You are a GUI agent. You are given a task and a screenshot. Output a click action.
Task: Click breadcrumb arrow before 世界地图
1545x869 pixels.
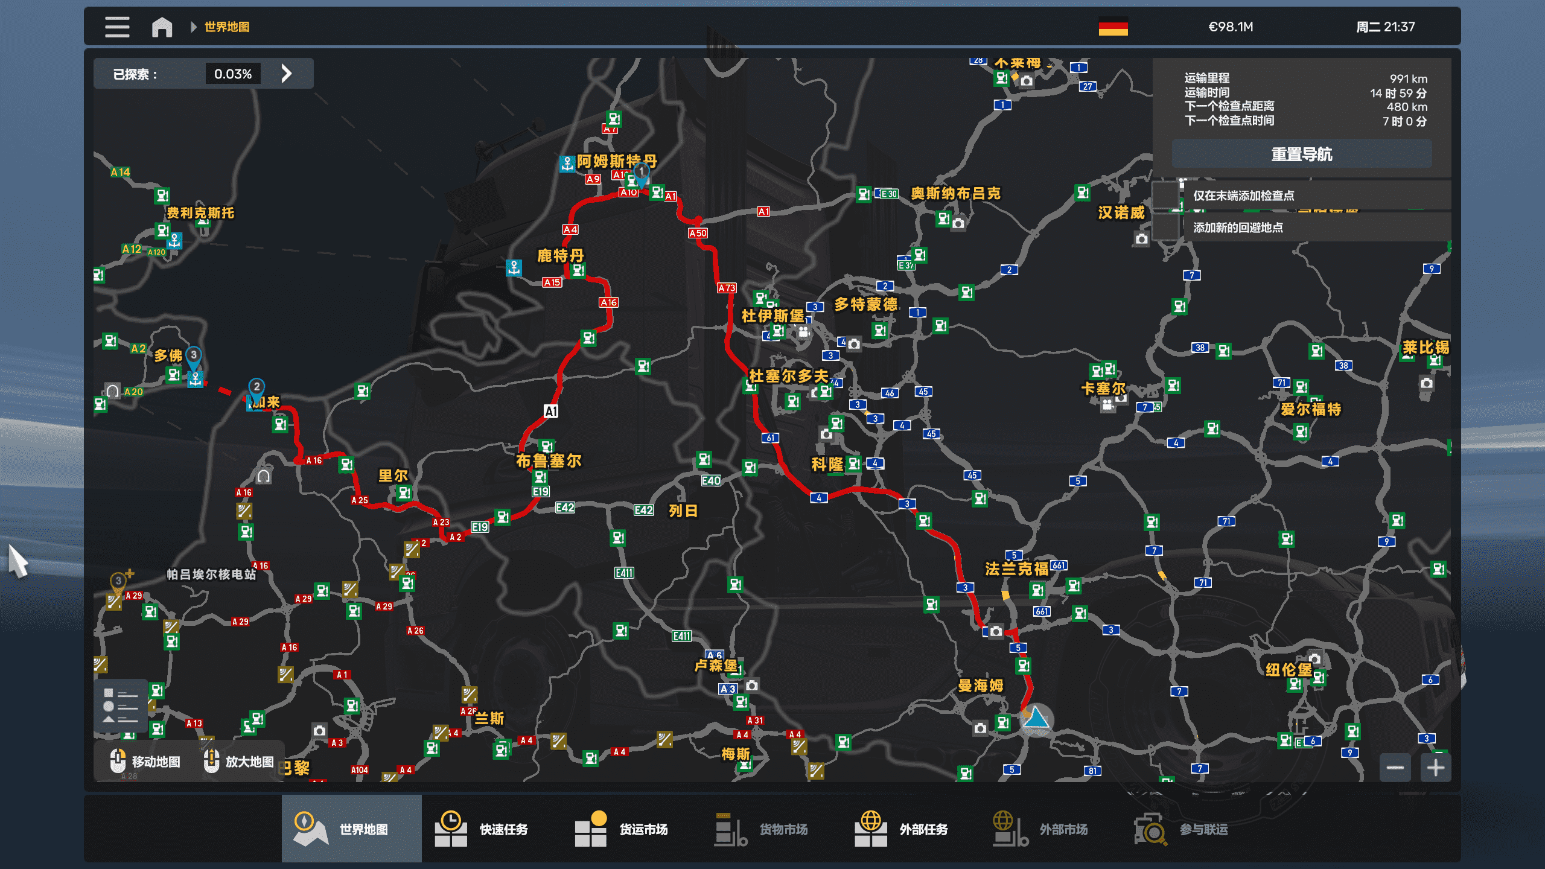coord(193,27)
